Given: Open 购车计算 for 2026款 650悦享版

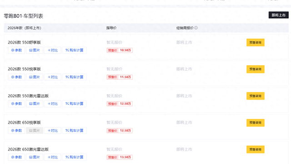Looking at the screenshot, I should pos(75,130).
